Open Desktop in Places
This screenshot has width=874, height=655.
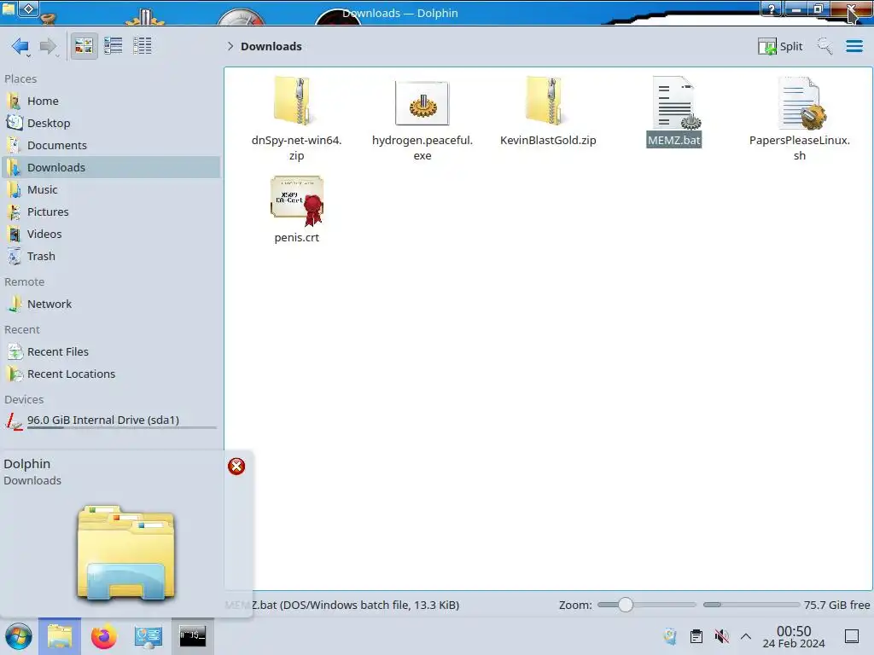click(x=111, y=123)
